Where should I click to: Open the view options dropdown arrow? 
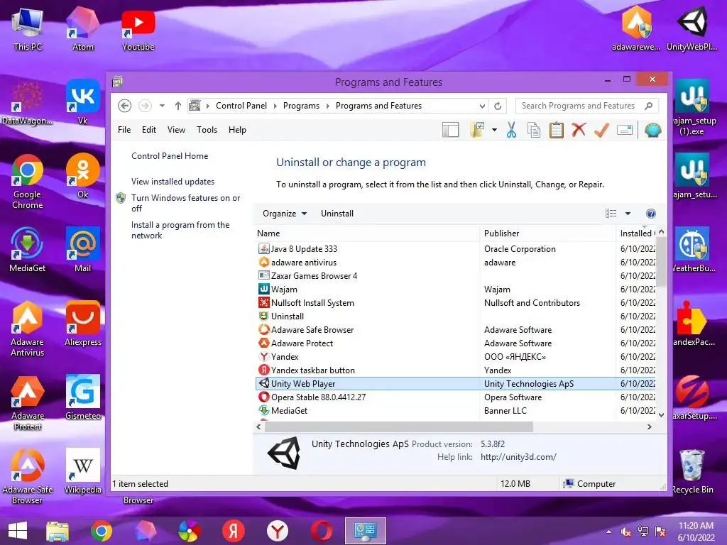point(628,214)
